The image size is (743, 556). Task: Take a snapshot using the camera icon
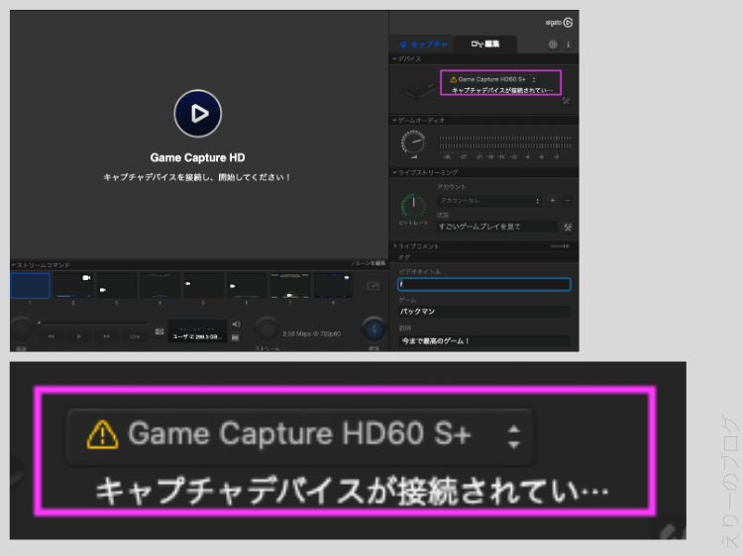point(159,331)
